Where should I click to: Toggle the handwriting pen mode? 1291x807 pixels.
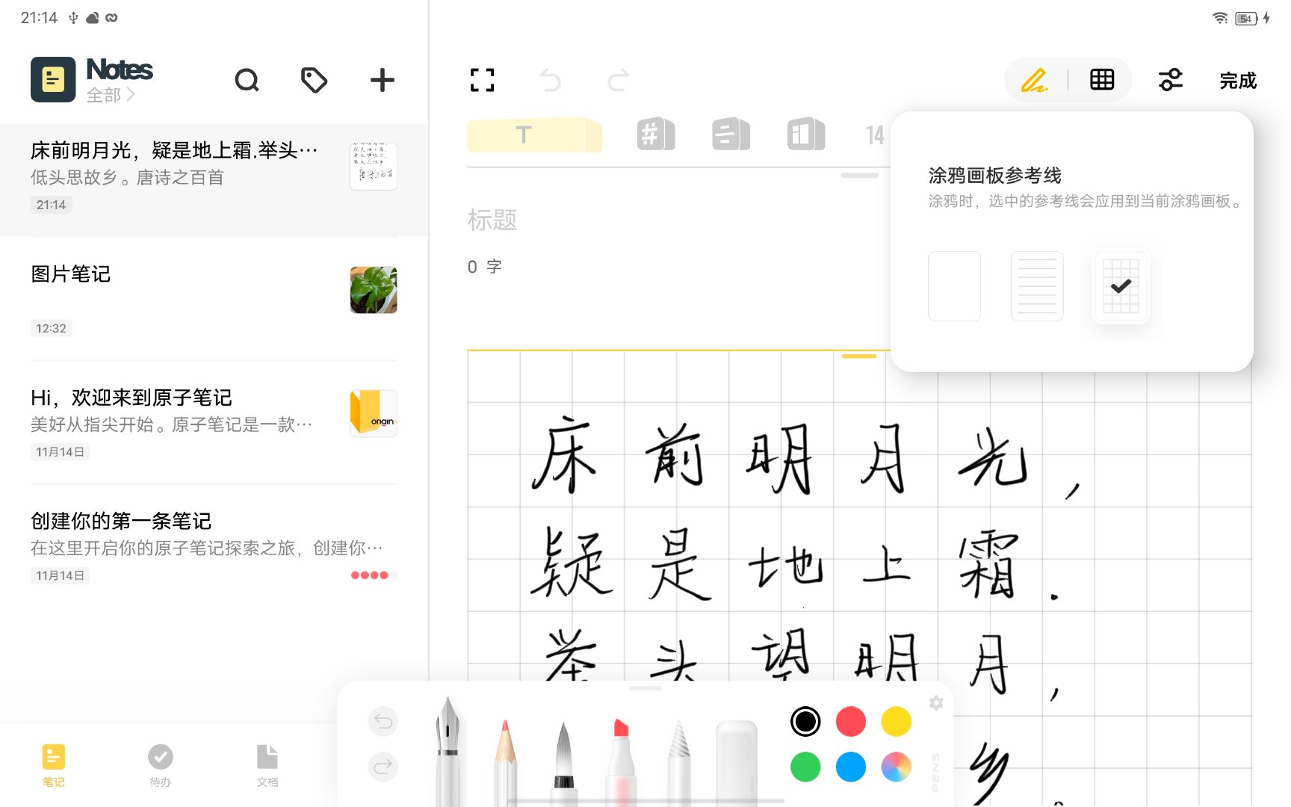point(1034,80)
